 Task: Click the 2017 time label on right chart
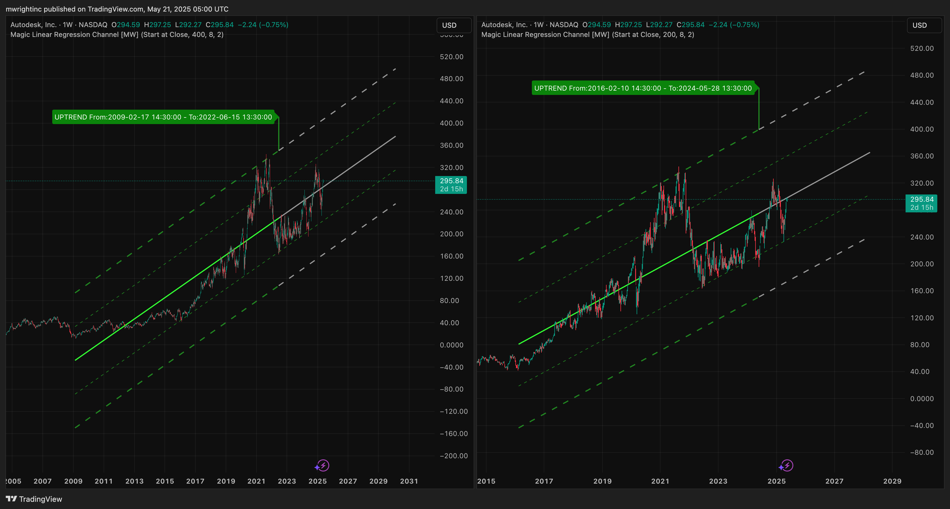coord(544,481)
